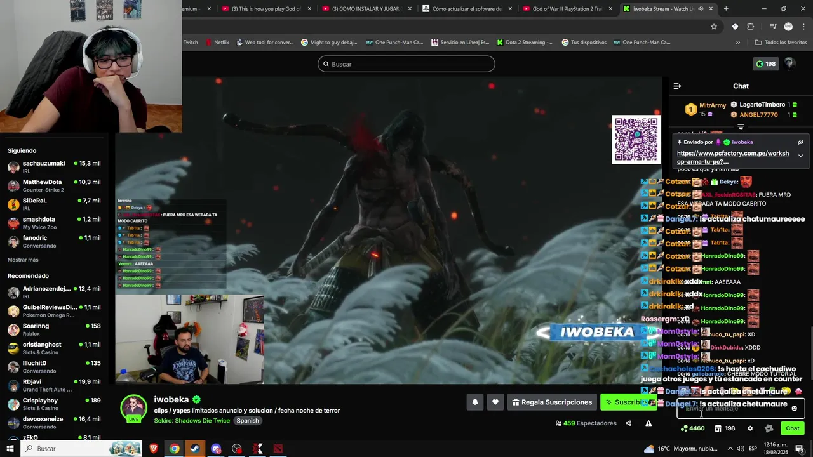The height and width of the screenshot is (457, 813).
Task: Open Chrome three-dot menu
Action: coord(804,27)
